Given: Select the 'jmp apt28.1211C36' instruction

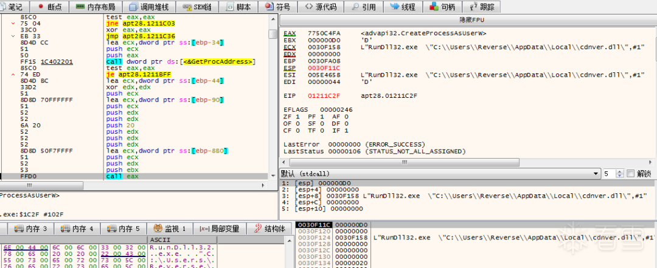Looking at the screenshot, I should point(141,36).
